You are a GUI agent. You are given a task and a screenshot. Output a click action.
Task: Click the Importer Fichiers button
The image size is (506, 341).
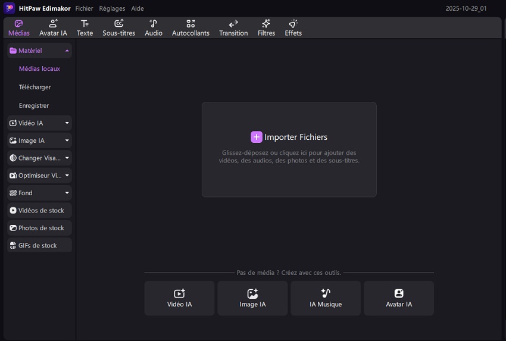tap(289, 137)
